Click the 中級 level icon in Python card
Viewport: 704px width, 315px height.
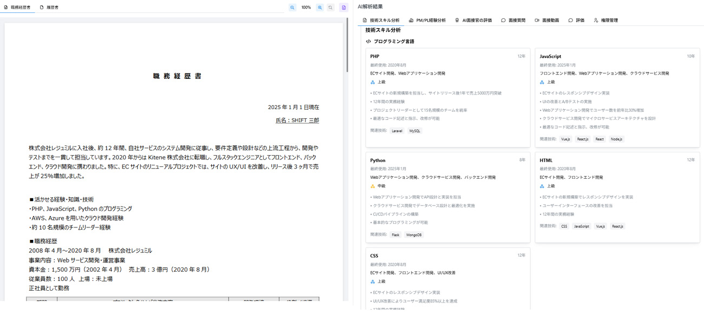pyautogui.click(x=373, y=186)
